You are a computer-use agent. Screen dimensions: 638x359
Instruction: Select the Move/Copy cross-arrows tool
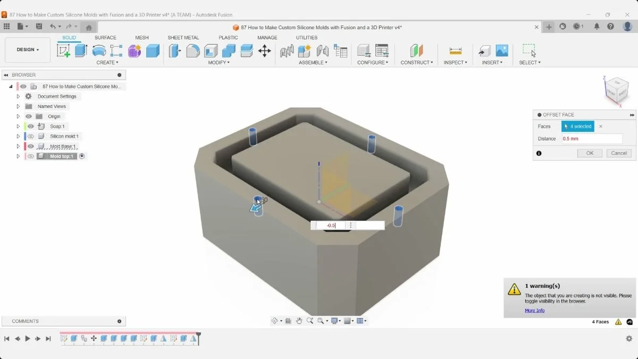tap(264, 51)
